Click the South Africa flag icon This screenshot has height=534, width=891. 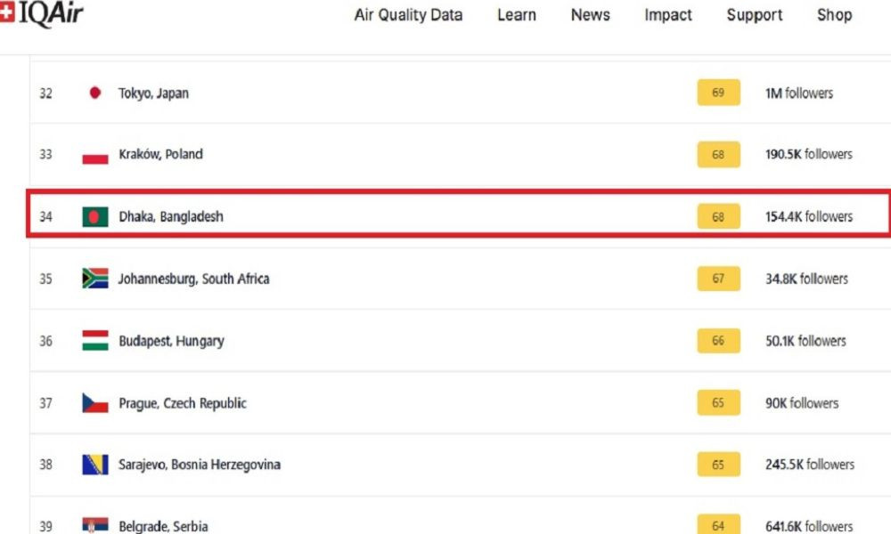[x=95, y=279]
